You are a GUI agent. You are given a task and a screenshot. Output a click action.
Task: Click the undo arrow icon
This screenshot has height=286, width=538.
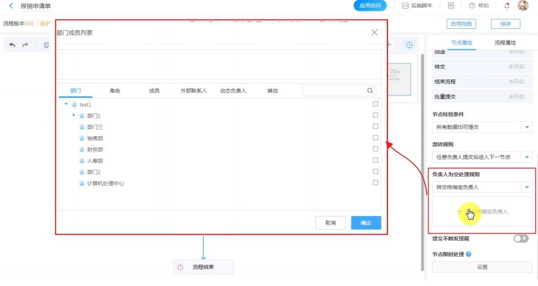tap(12, 45)
